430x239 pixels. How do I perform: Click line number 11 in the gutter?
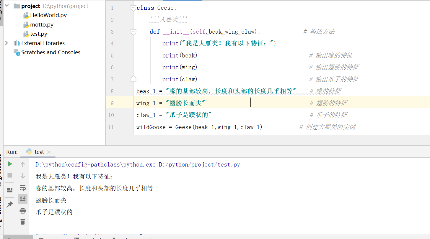pos(111,127)
